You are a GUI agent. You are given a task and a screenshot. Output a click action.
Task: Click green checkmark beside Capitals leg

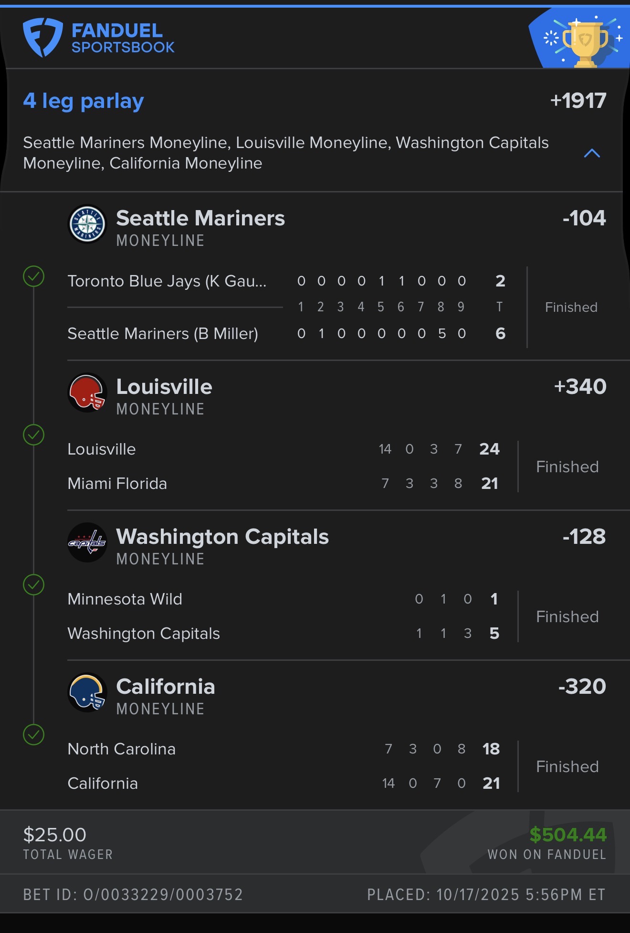click(x=34, y=585)
